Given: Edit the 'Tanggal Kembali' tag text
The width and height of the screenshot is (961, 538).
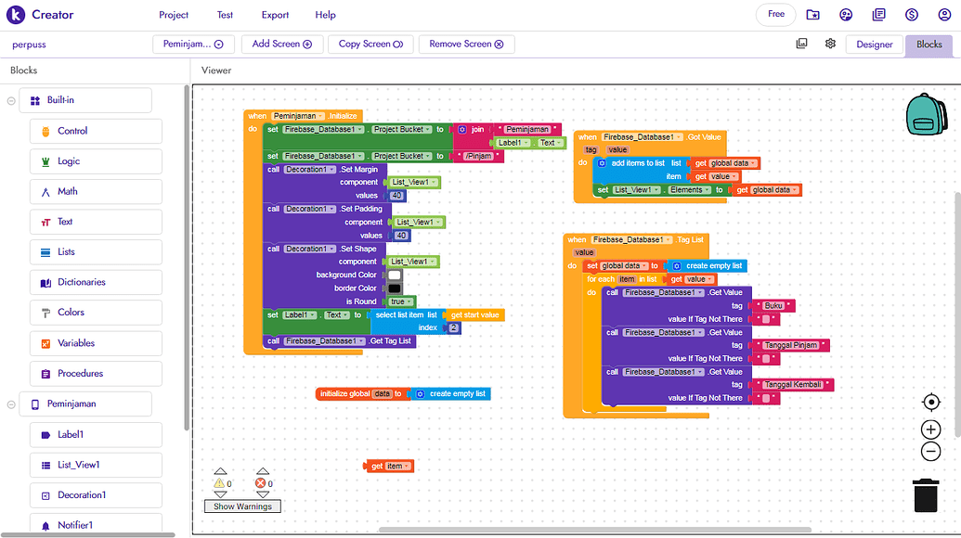Looking at the screenshot, I should pyautogui.click(x=793, y=385).
